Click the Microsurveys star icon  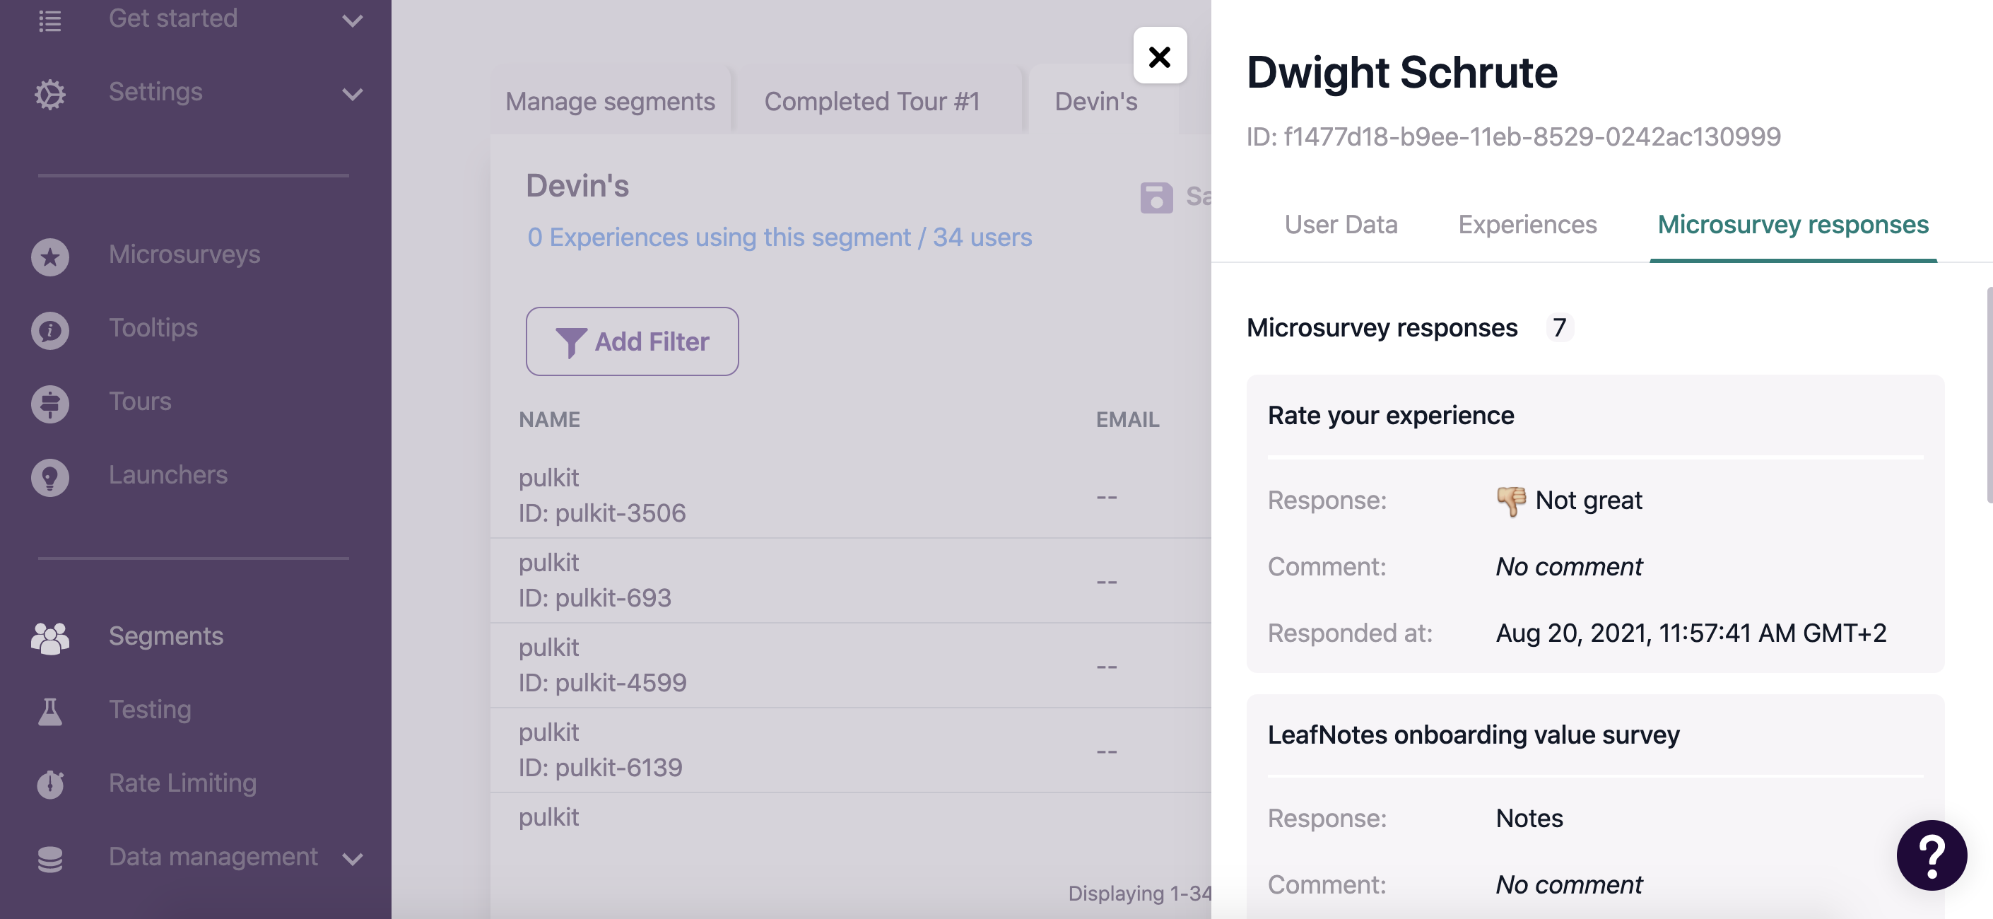point(50,256)
